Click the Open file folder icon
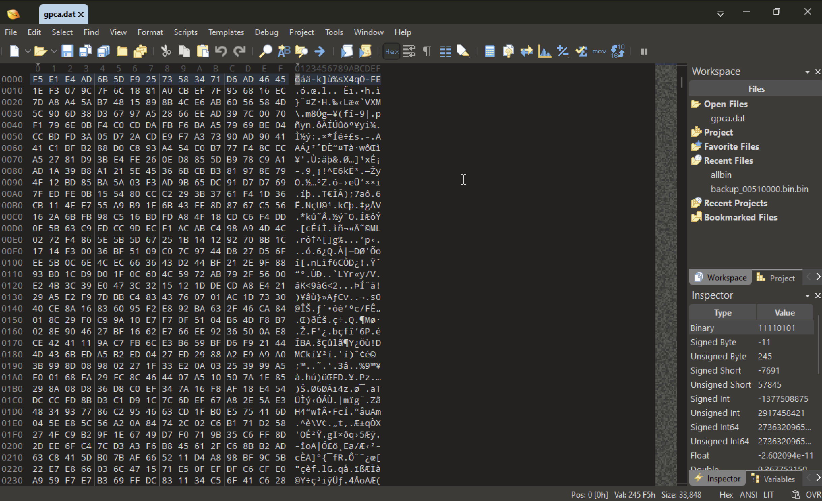Viewport: 822px width, 501px height. pos(40,52)
